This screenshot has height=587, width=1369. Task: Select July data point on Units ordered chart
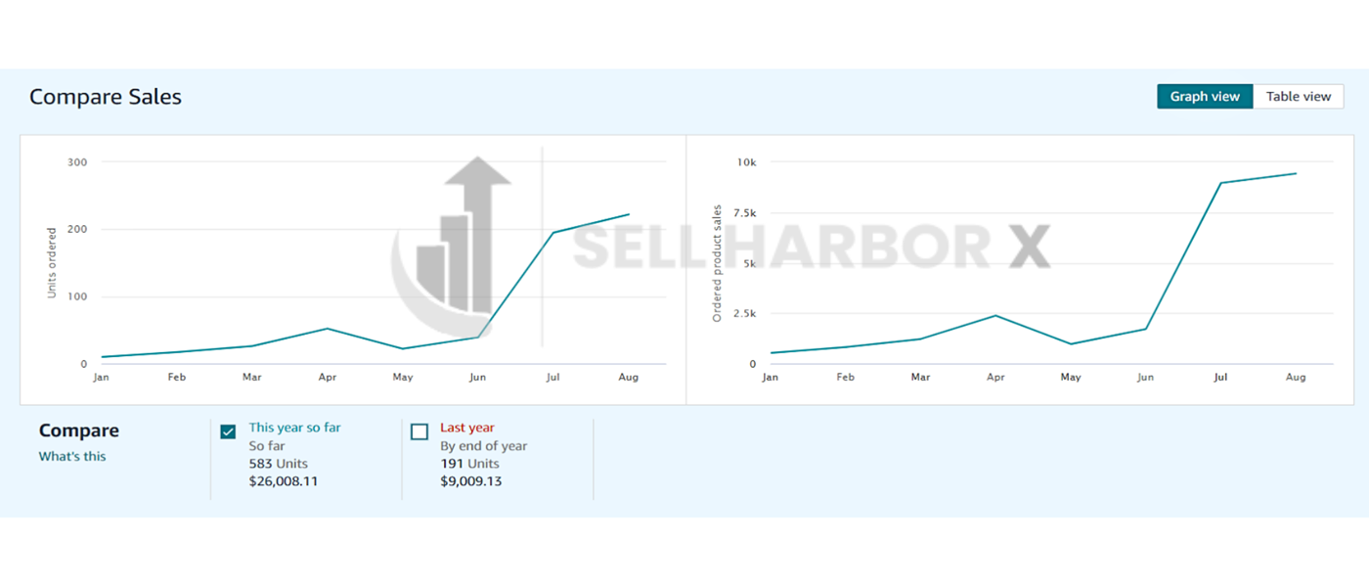tap(552, 233)
